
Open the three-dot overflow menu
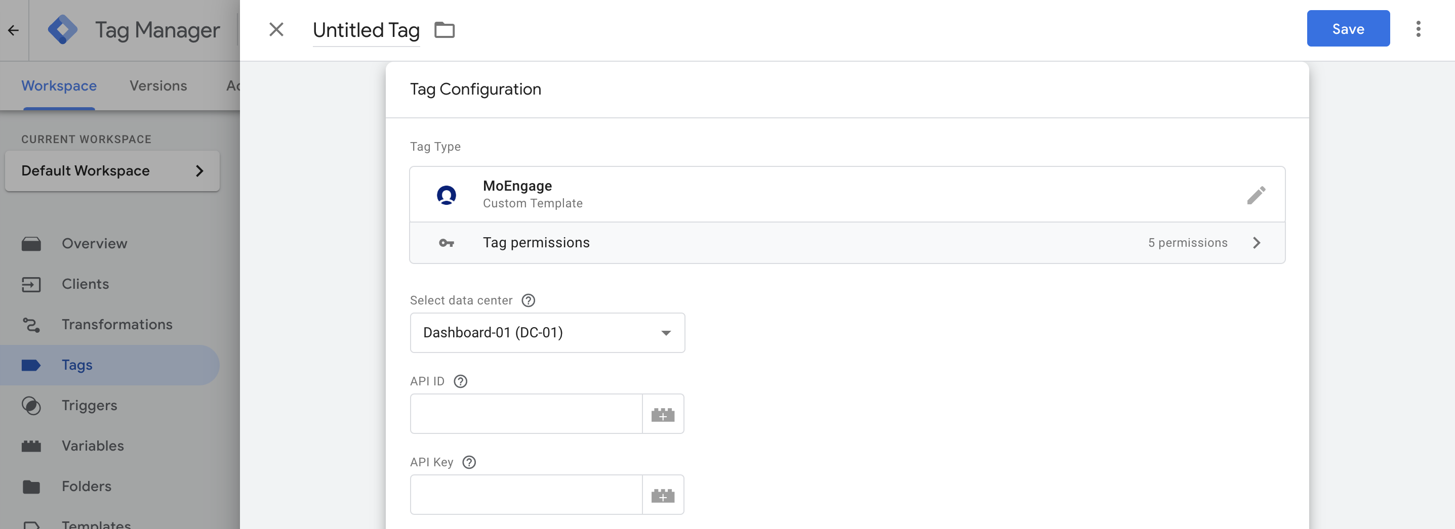tap(1419, 29)
